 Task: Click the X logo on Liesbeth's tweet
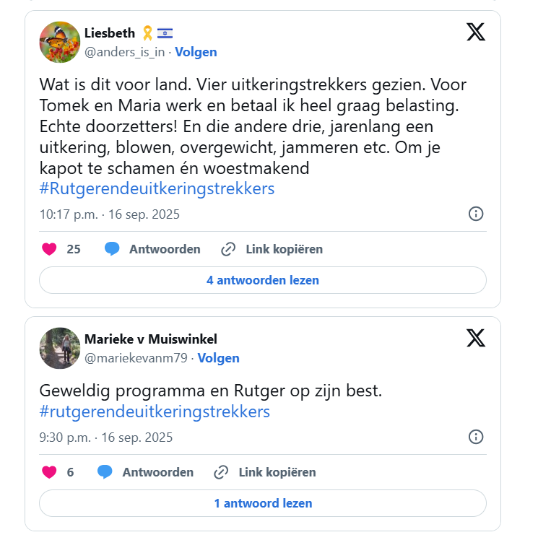pyautogui.click(x=476, y=32)
